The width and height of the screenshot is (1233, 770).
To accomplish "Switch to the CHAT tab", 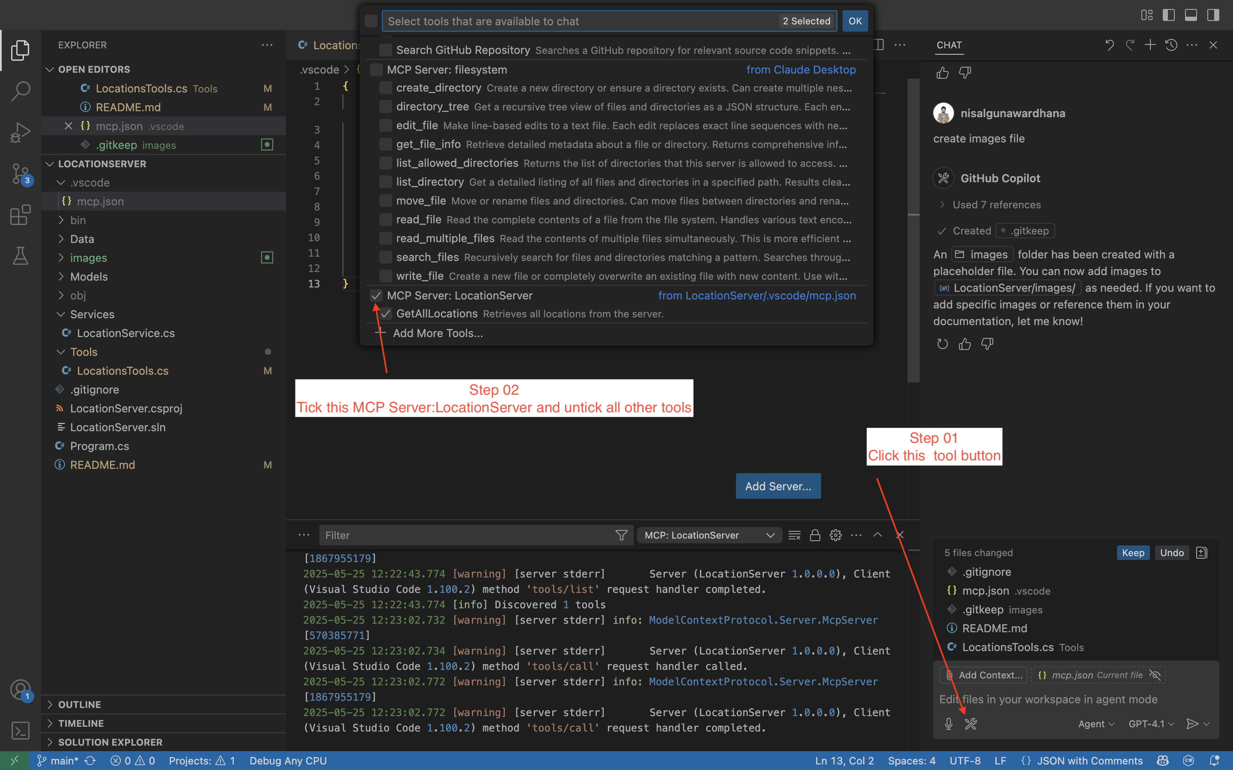I will click(x=950, y=45).
